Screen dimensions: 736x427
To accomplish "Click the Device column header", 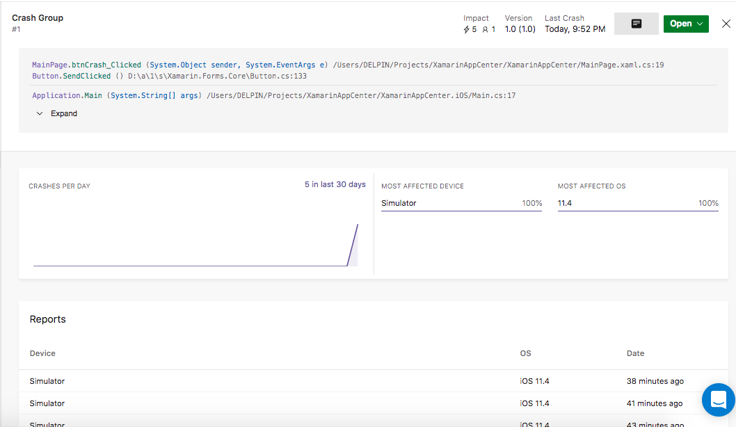I will click(42, 353).
